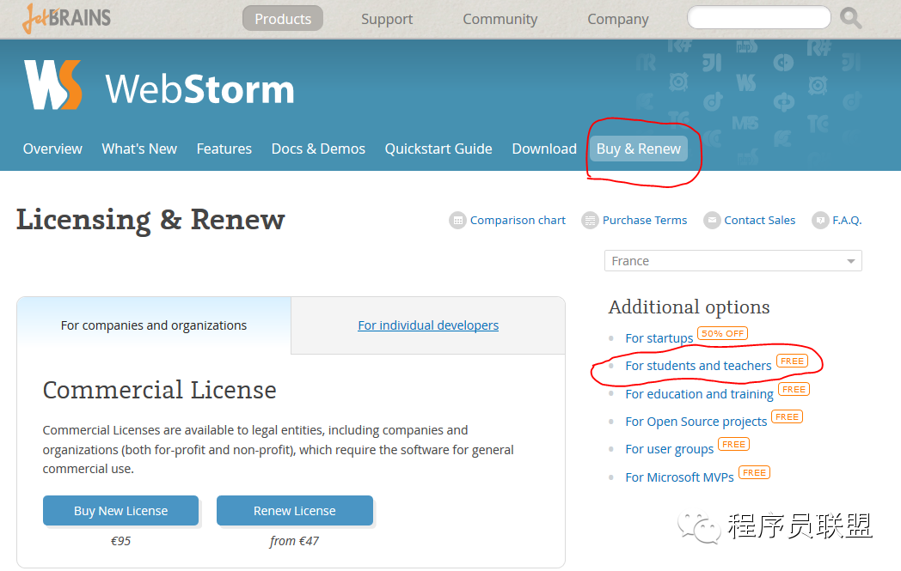Click the Purchase Terms icon
This screenshot has width=901, height=571.
click(x=590, y=221)
